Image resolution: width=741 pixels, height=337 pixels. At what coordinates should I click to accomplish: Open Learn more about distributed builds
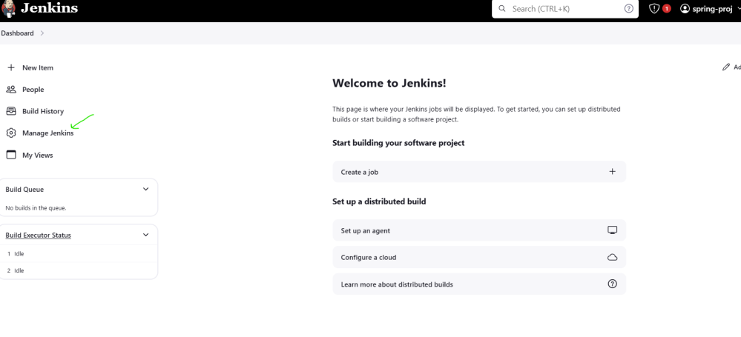pyautogui.click(x=478, y=284)
